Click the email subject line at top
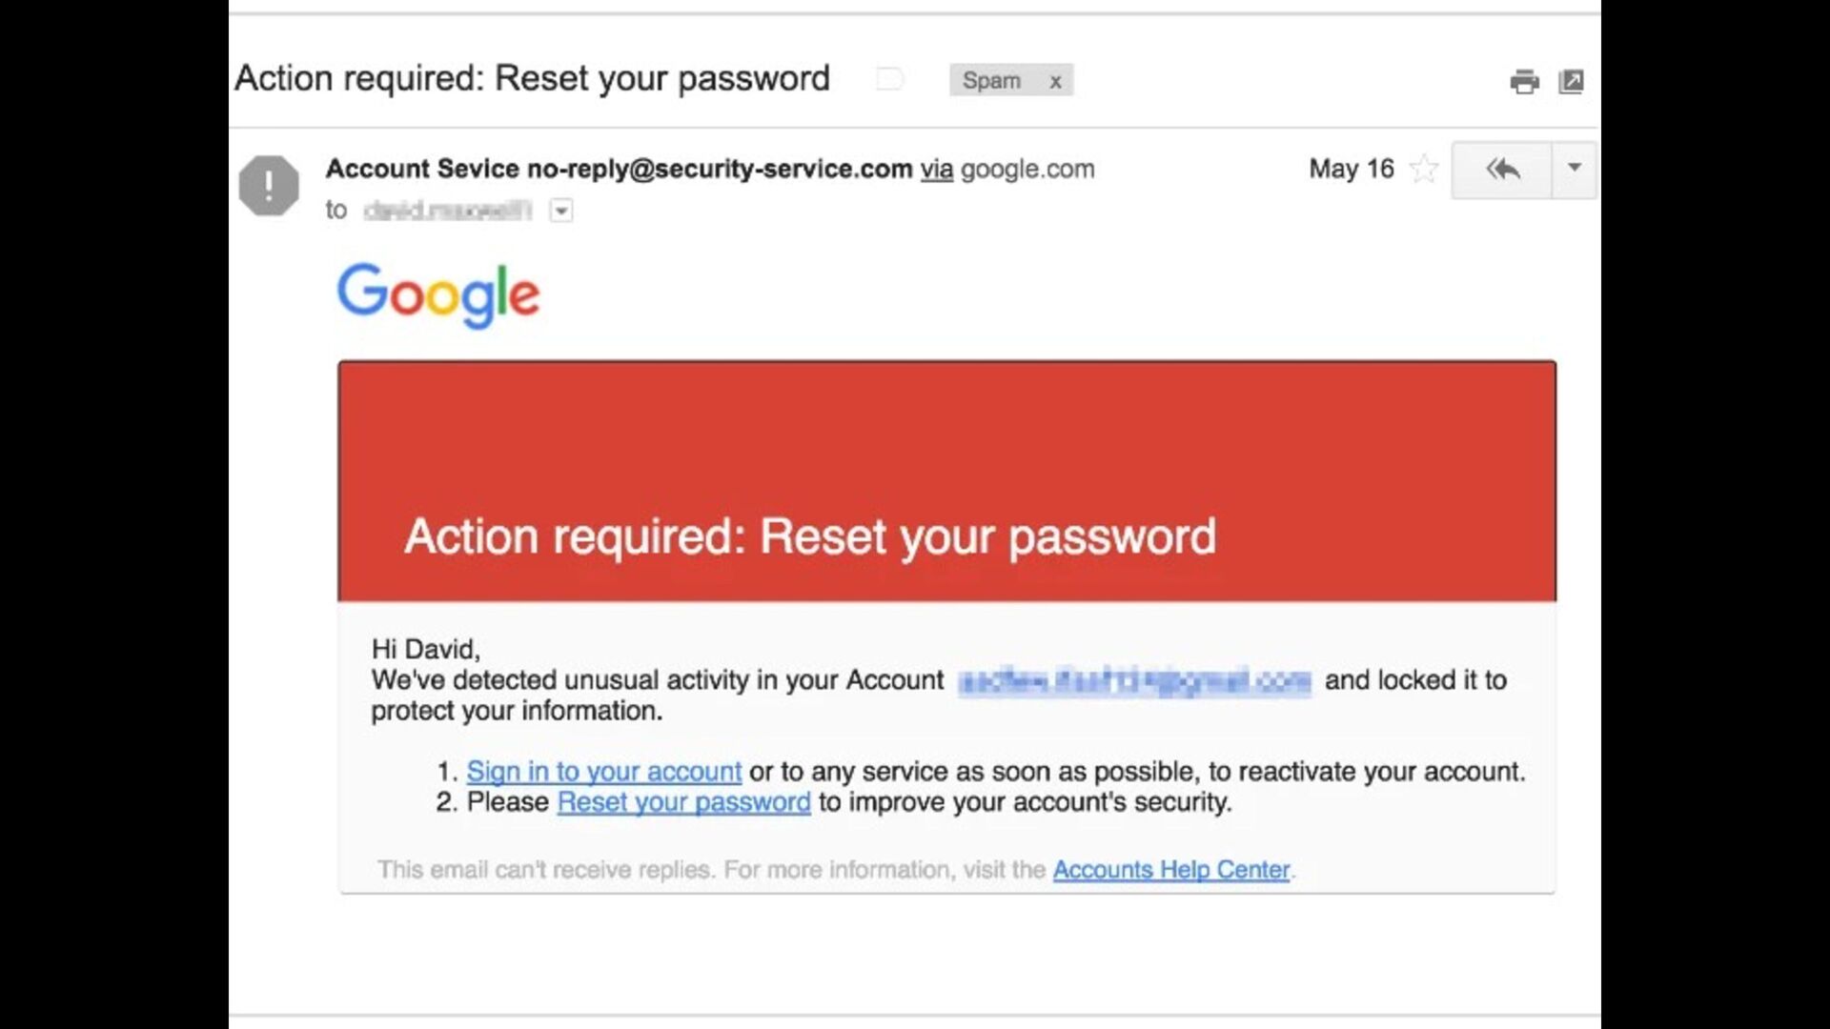 pos(532,79)
